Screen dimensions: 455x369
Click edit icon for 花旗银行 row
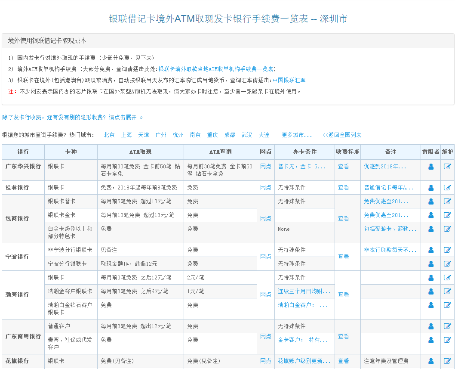point(447,361)
